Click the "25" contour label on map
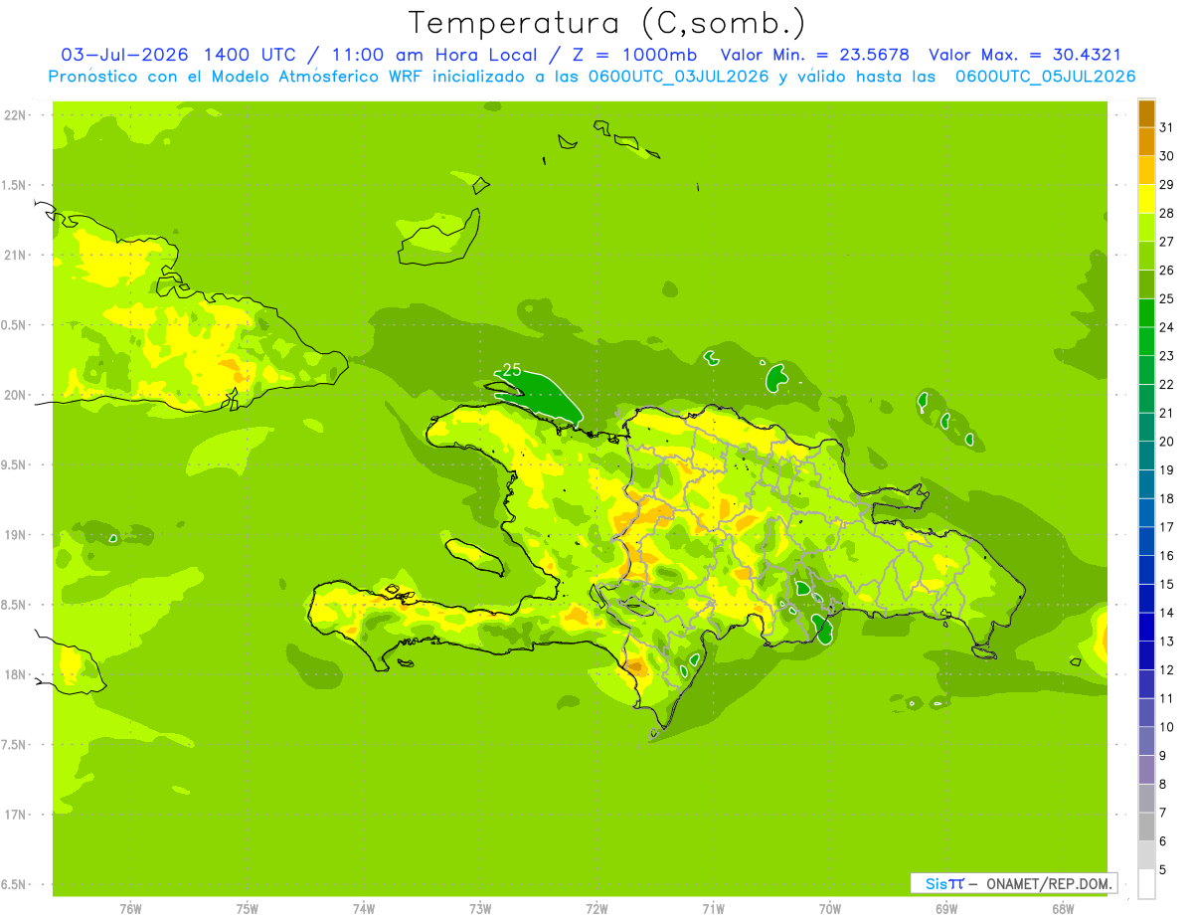This screenshot has height=922, width=1193. pyautogui.click(x=512, y=370)
